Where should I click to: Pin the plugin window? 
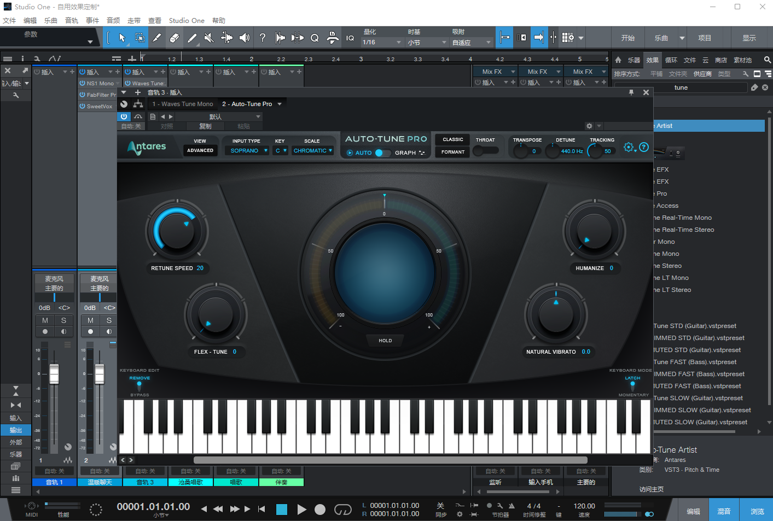(631, 92)
